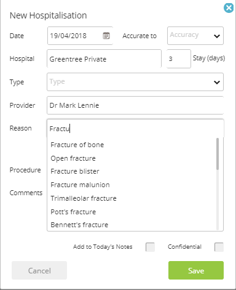Click the suggestions list scrollbar
The image size is (236, 290).
pos(218,154)
